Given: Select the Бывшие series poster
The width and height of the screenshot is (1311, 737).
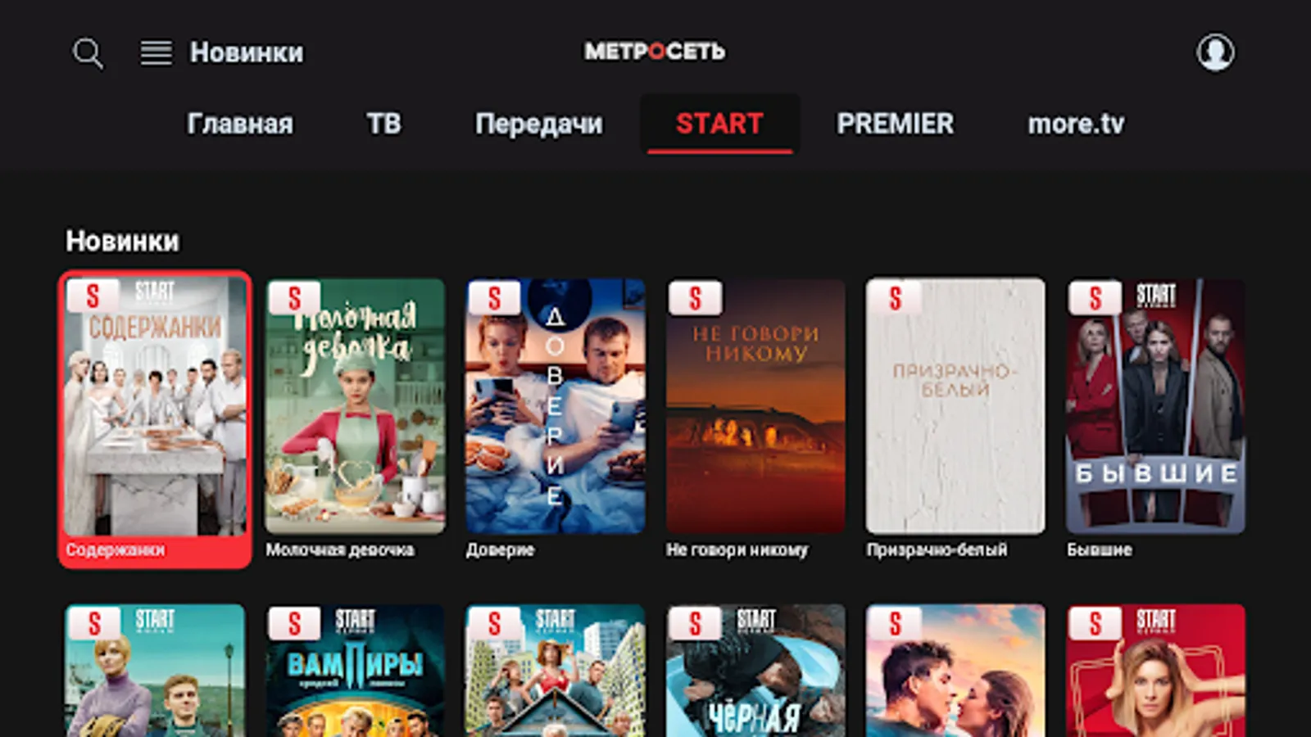Looking at the screenshot, I should click(1155, 406).
